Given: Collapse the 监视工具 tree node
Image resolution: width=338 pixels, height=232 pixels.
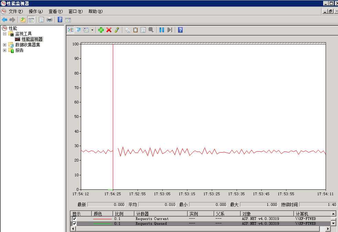Looking at the screenshot, I should click(x=5, y=34).
